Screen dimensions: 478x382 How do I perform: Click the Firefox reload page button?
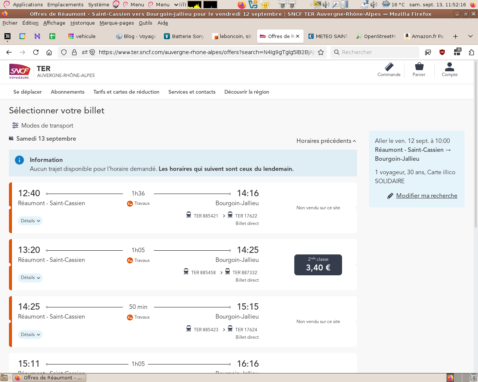click(x=36, y=52)
